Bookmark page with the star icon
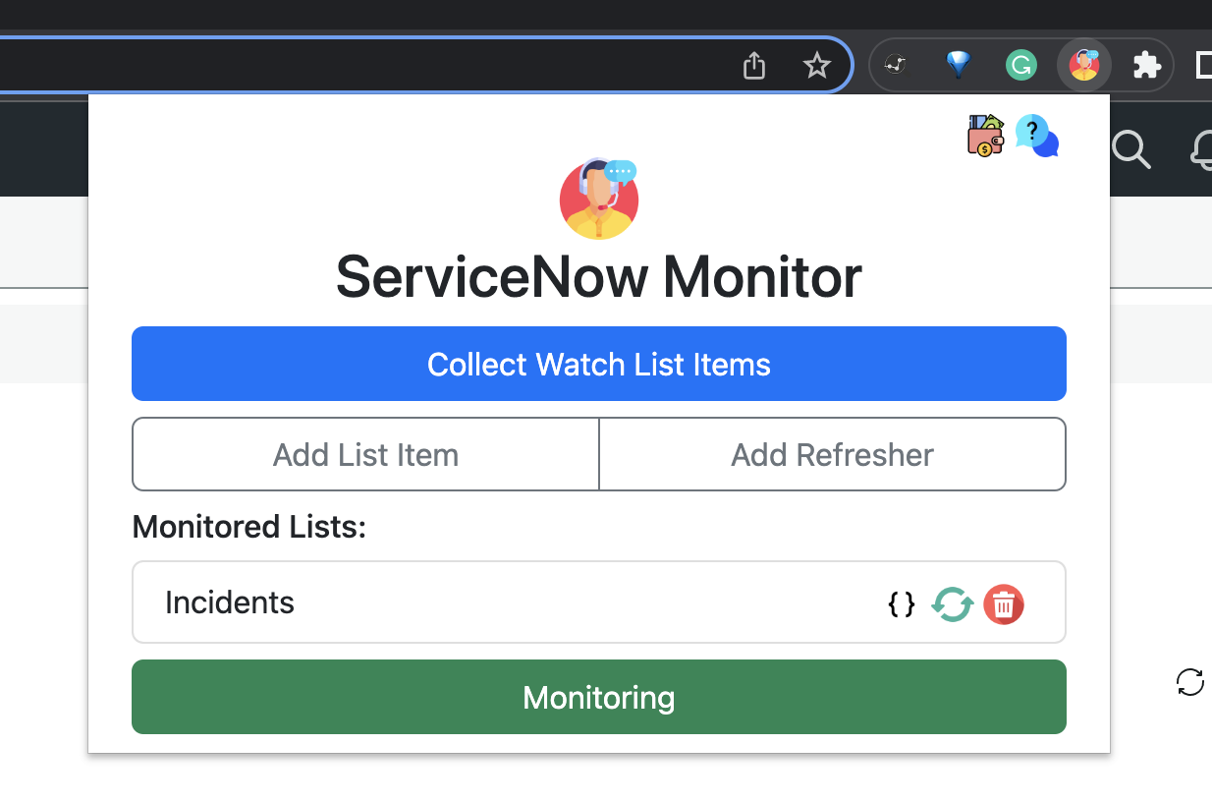The image size is (1212, 802). pos(816,66)
